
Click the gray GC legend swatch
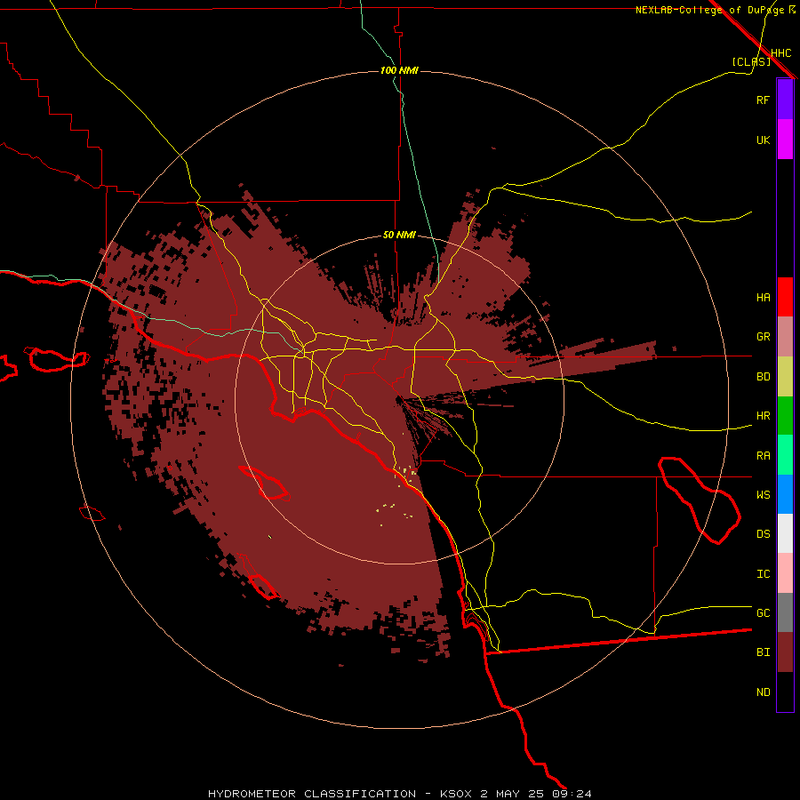785,612
